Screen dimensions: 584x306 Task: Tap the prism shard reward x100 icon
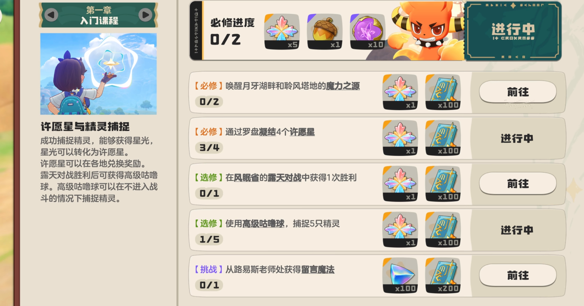click(400, 275)
